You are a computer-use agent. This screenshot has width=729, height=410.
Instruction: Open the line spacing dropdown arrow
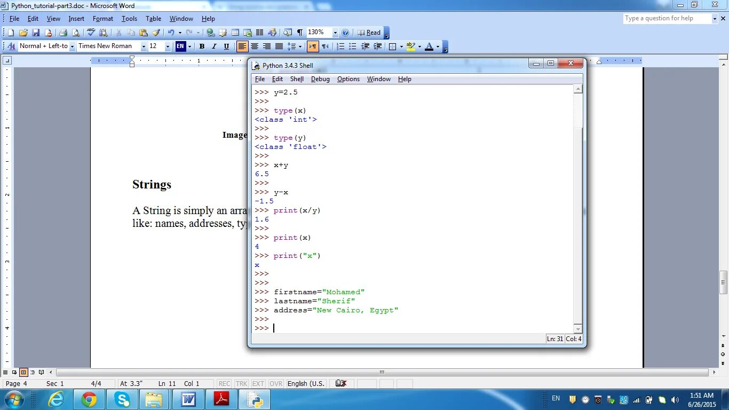(300, 46)
